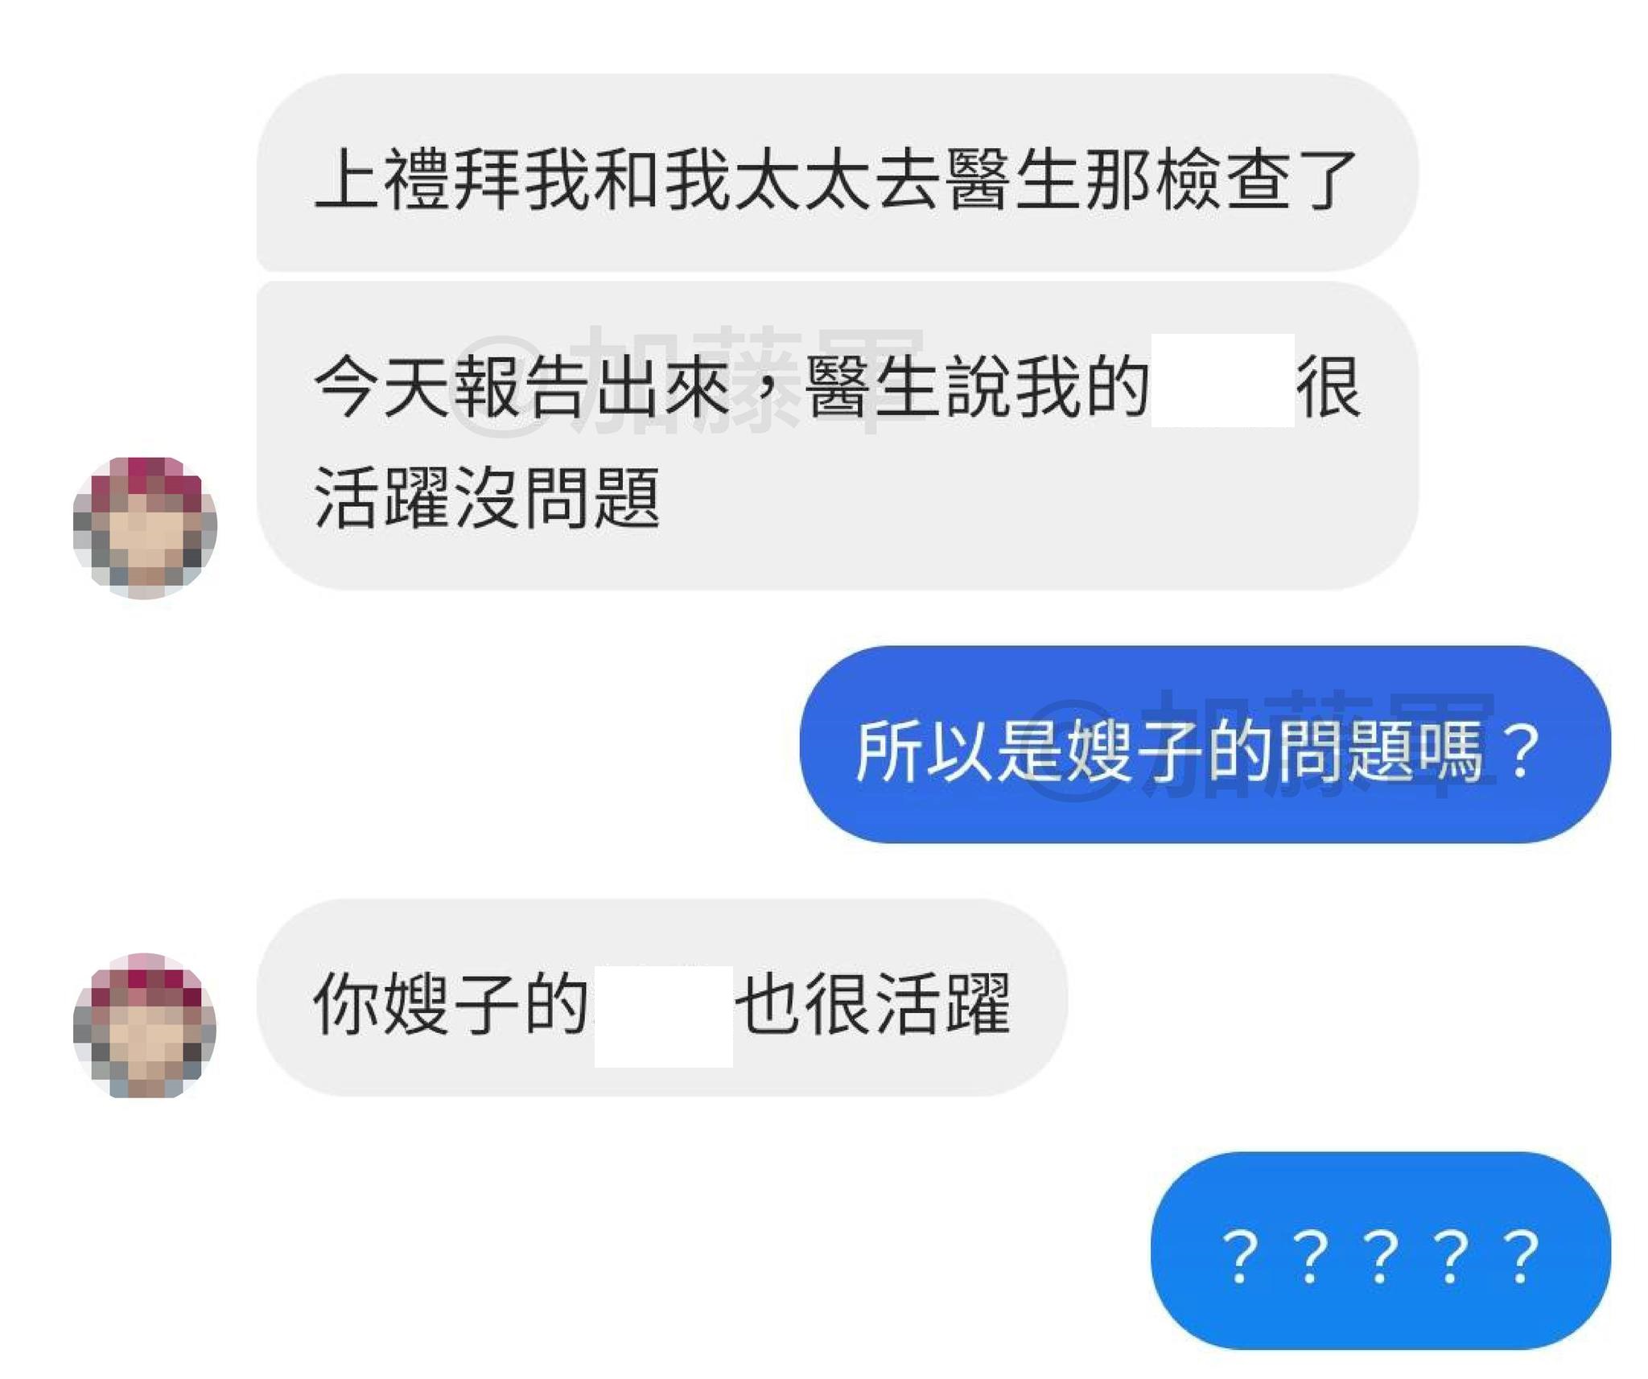This screenshot has height=1379, width=1648.
Task: Click the last question mark in ?????
Action: [1521, 1256]
